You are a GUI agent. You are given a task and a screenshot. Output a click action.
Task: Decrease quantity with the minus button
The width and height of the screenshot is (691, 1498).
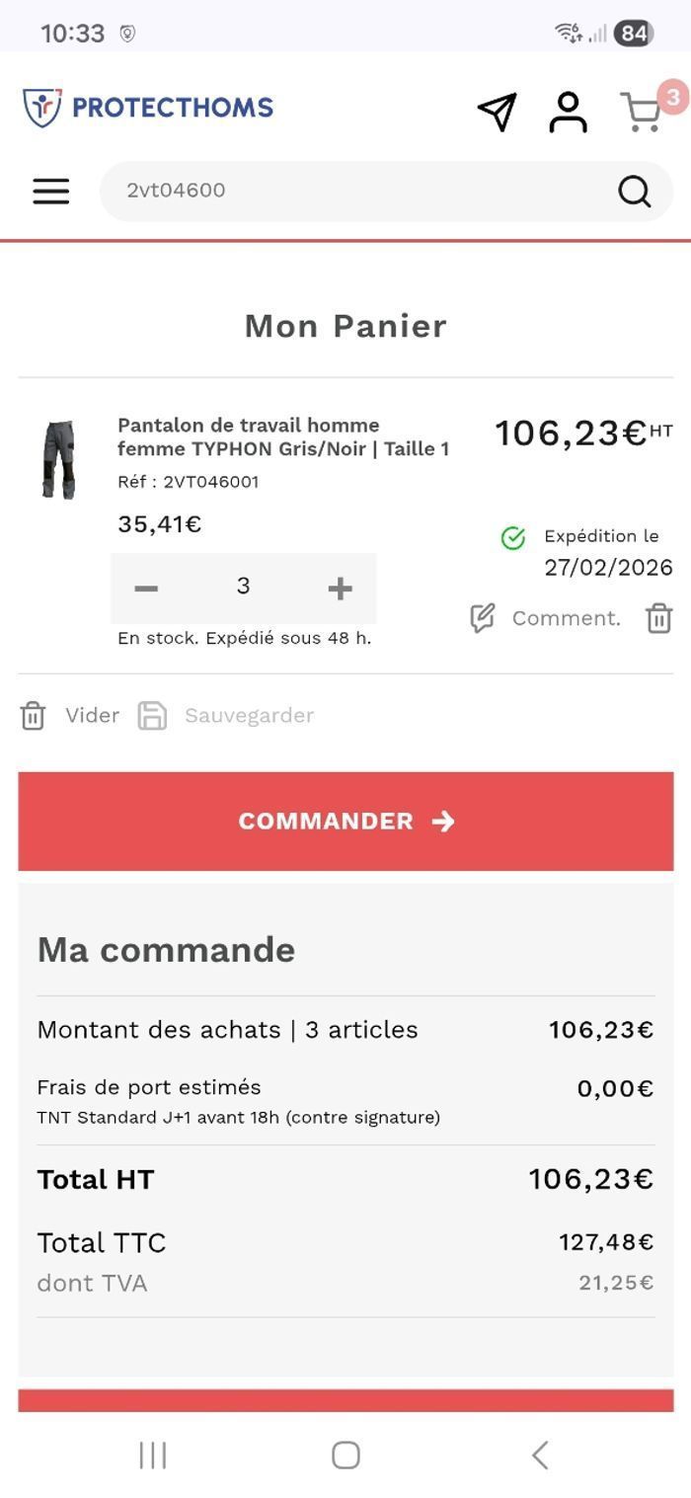tap(145, 588)
